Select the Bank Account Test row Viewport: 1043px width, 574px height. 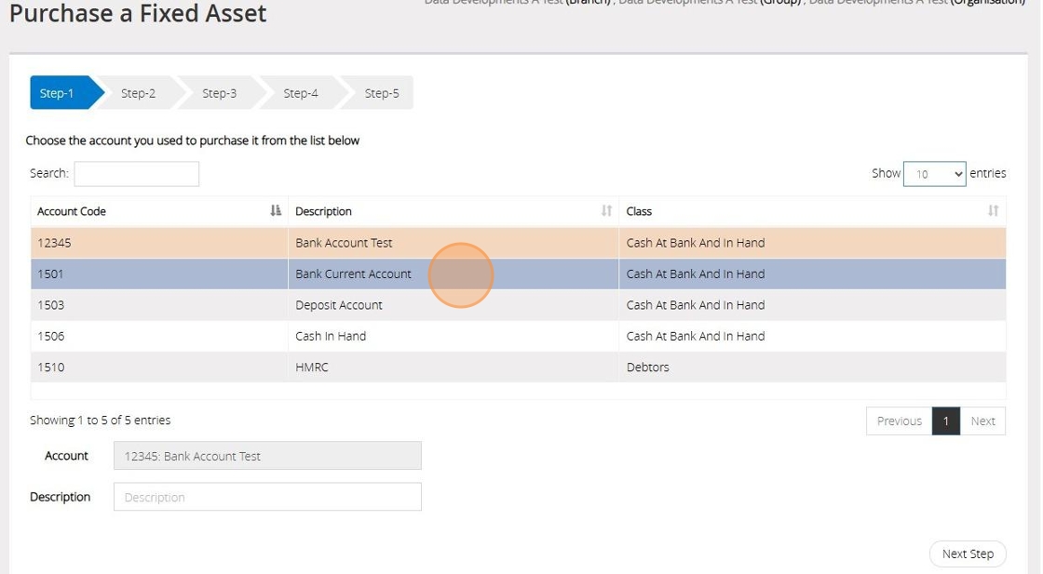(x=344, y=243)
